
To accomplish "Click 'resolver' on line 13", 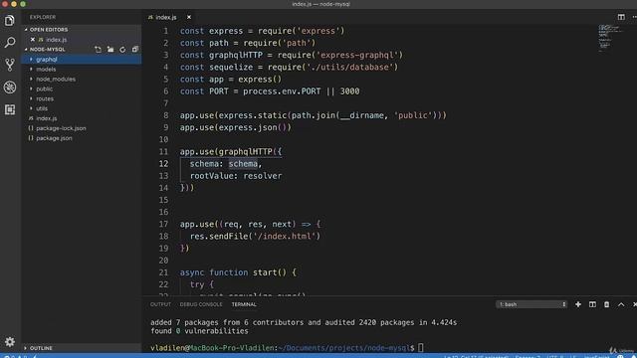I will point(263,176).
